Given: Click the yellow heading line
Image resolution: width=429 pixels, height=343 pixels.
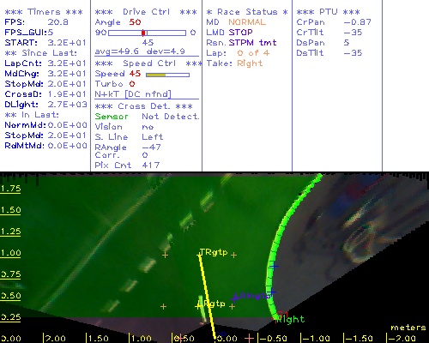Looking at the screenshot, I should 207,296.
